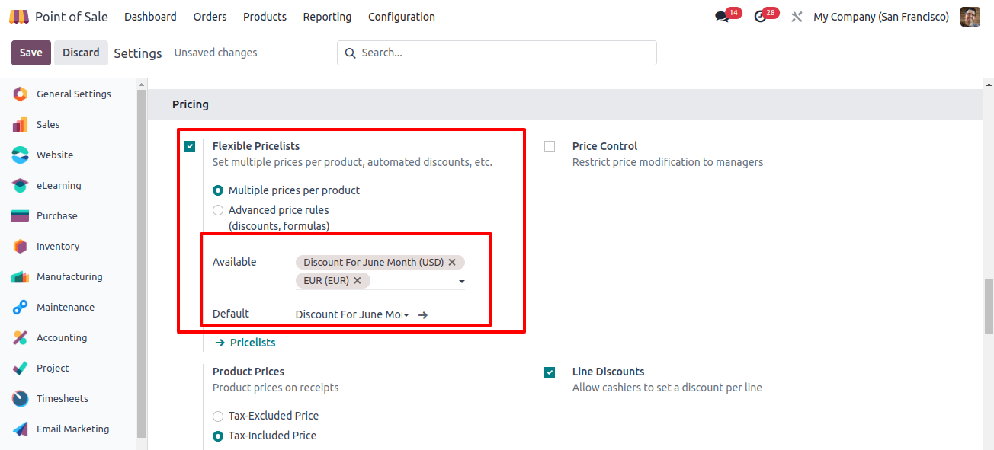Click the Unsaved changes status text

[216, 53]
